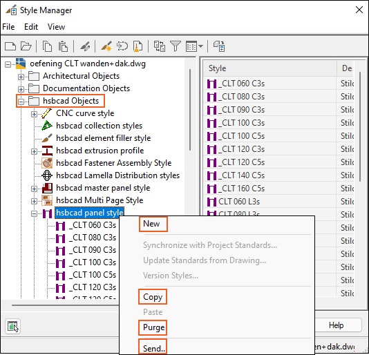
Task: Click the Copy toolbar icon
Action: coord(47,46)
